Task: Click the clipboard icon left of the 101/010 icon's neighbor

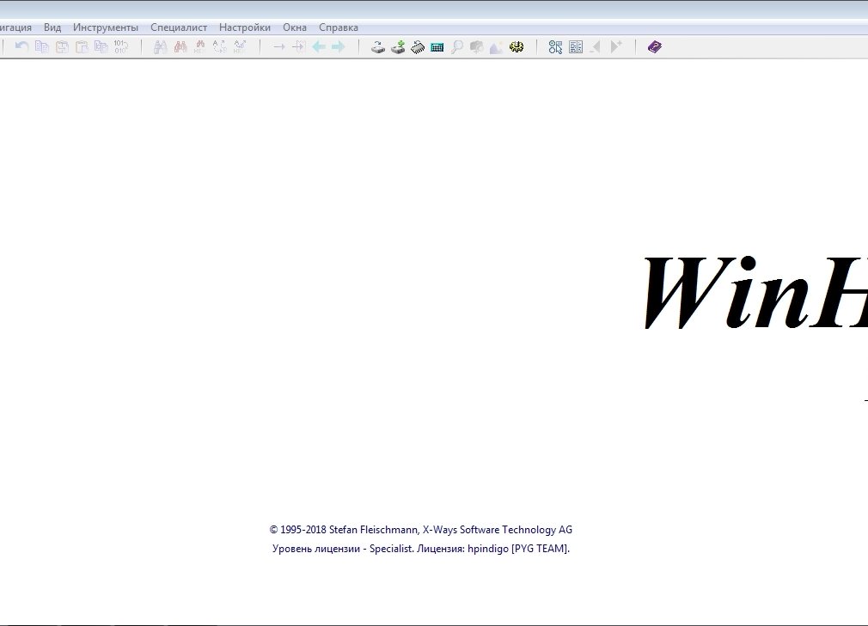Action: pos(82,47)
